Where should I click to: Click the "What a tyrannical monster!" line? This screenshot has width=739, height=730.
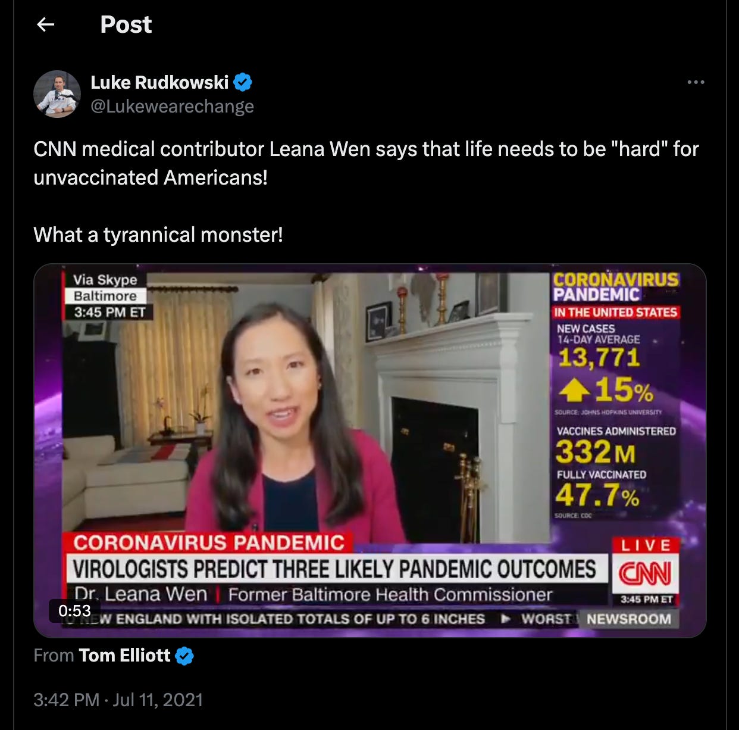158,235
